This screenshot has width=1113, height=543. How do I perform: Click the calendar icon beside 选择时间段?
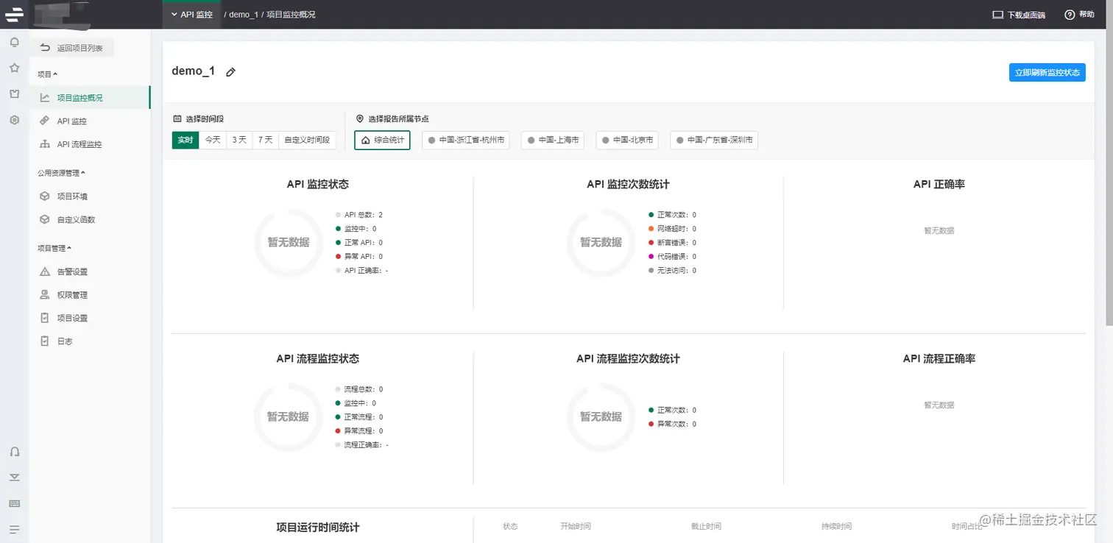pos(177,118)
